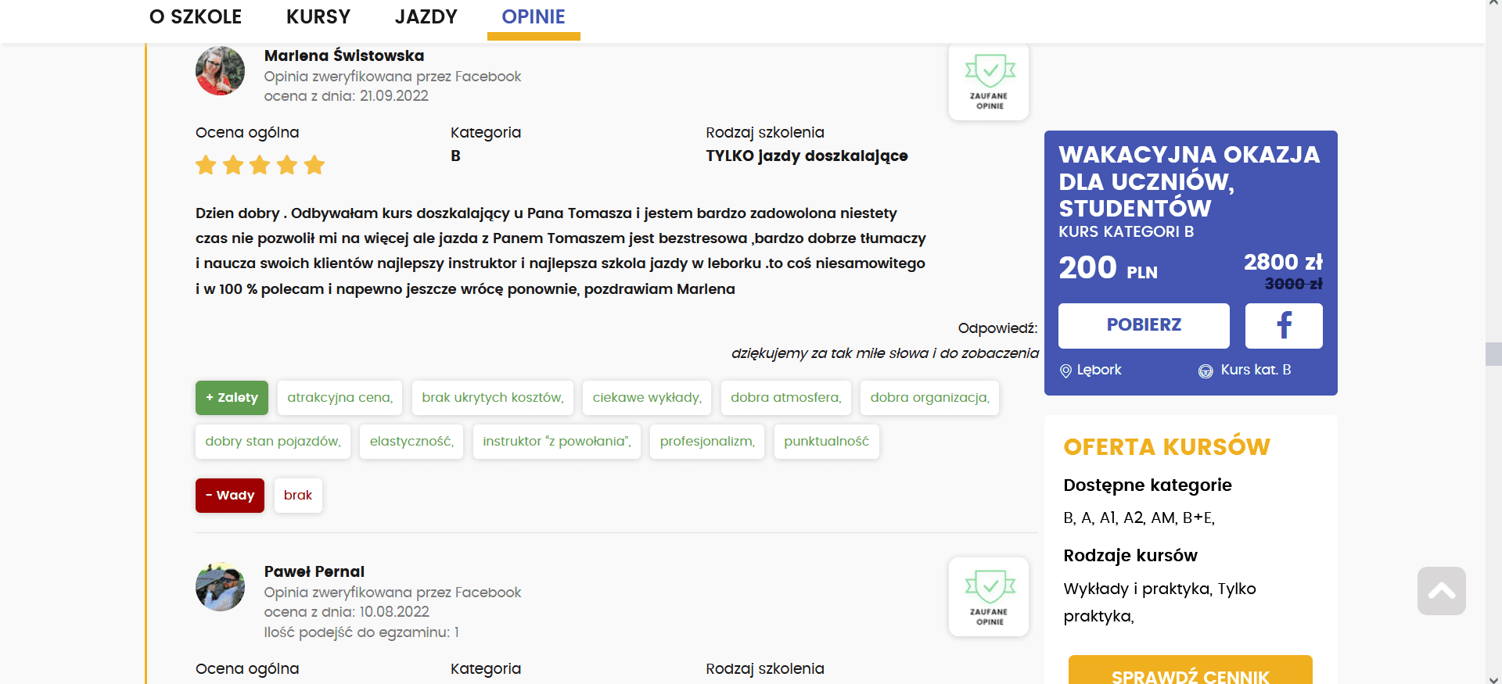Click the page vertical scrollbar thumb
Image resolution: width=1502 pixels, height=684 pixels.
click(1493, 353)
